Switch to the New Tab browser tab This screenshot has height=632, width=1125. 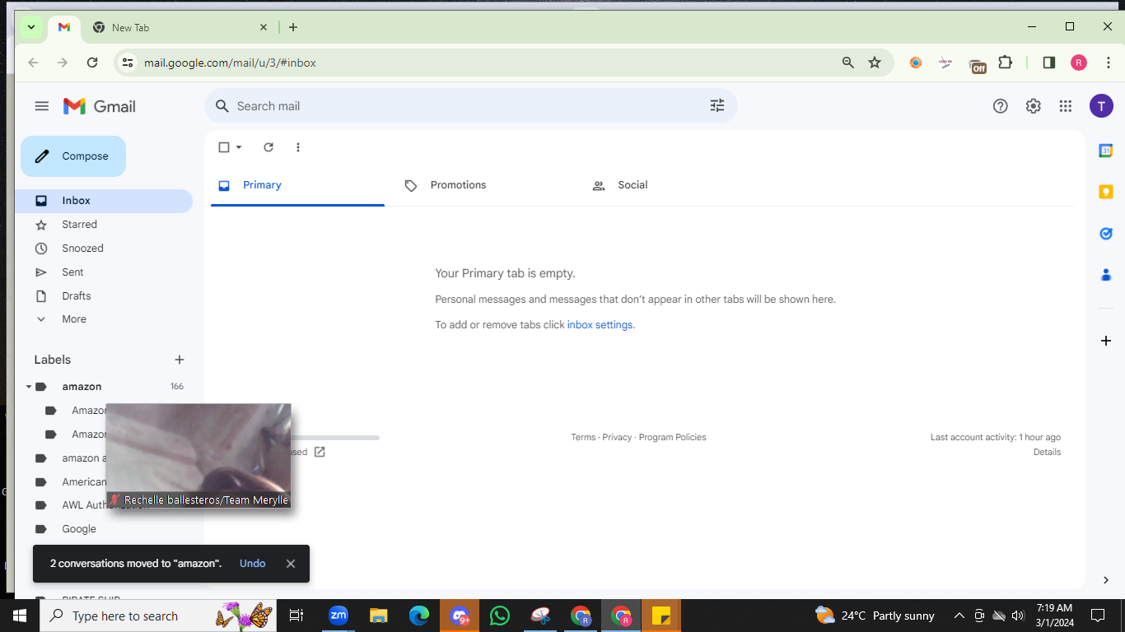tap(181, 27)
